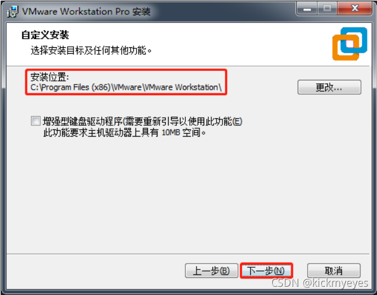Select the C:\Program Files (x86) install path text

pos(126,87)
